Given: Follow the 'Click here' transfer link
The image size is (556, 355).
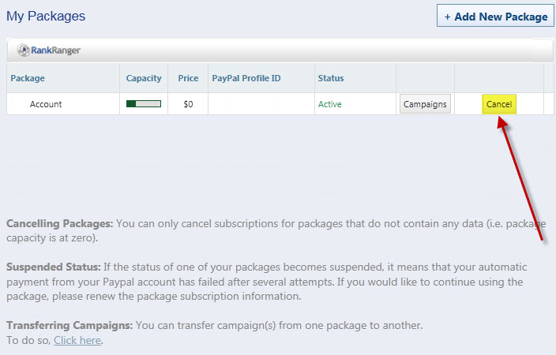Looking at the screenshot, I should [x=77, y=341].
